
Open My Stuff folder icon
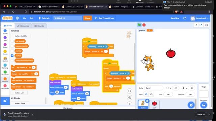pyautogui.click(x=185, y=18)
